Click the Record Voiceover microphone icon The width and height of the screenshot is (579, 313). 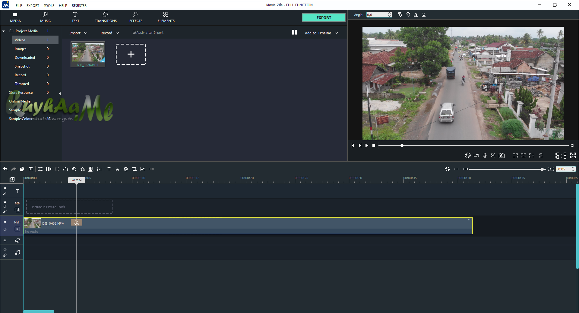pos(485,156)
